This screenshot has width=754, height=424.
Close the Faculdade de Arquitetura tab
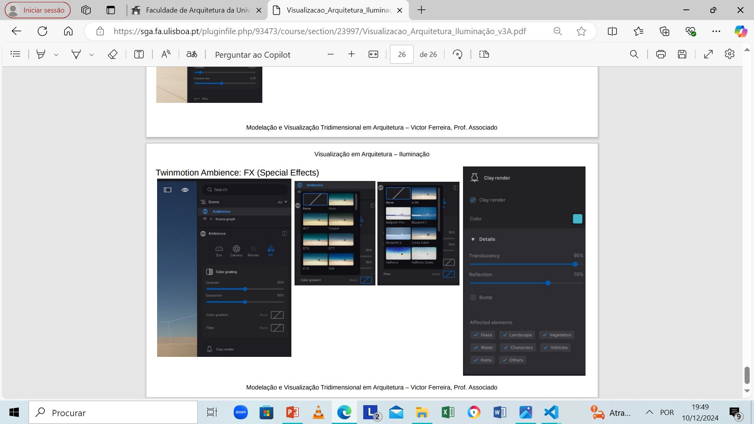(x=259, y=11)
